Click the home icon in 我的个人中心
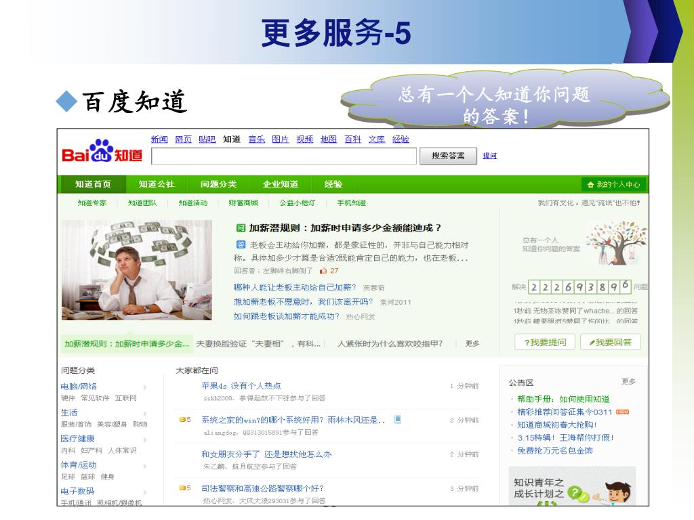694x520 pixels. (x=590, y=184)
